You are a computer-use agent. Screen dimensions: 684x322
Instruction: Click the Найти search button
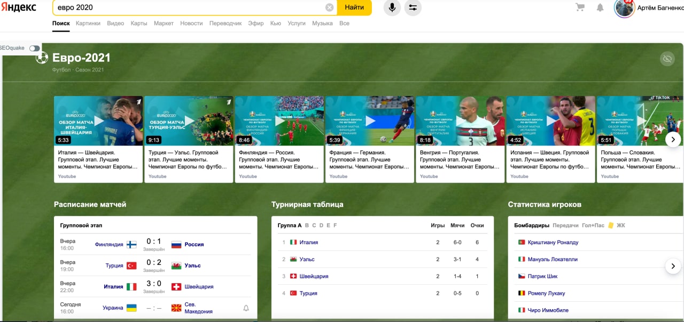[354, 7]
